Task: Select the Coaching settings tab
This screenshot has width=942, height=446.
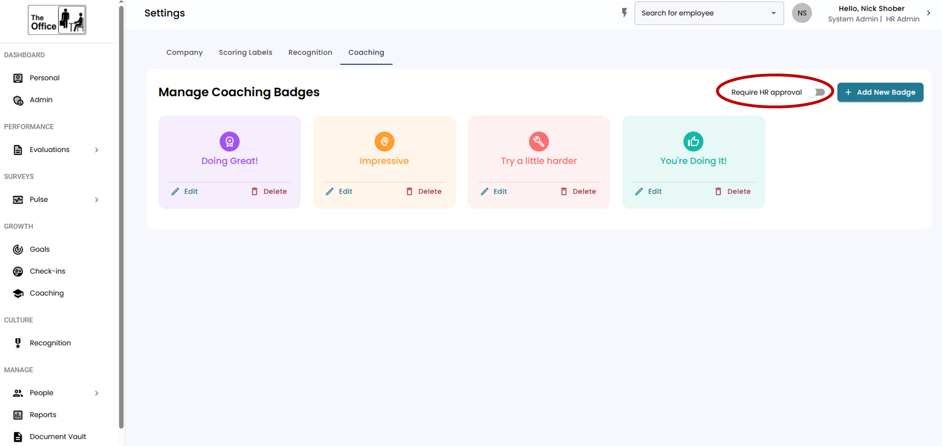Action: point(366,52)
